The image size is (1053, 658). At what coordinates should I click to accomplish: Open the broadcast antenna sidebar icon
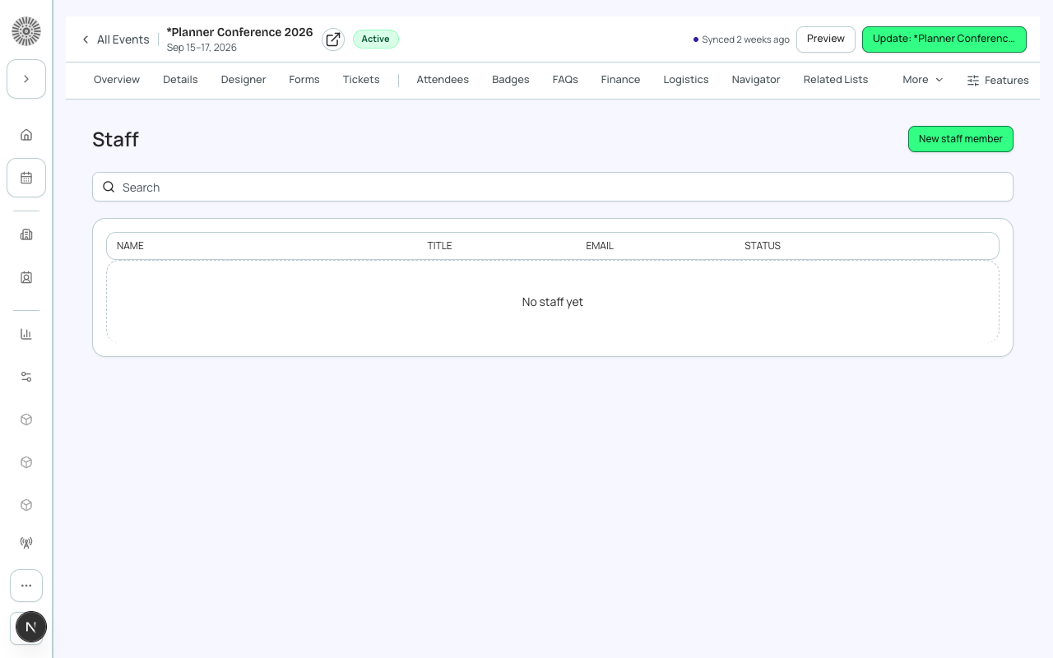[26, 543]
